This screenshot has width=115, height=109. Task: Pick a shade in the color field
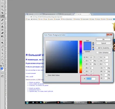(62, 57)
